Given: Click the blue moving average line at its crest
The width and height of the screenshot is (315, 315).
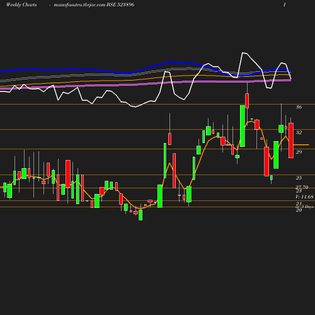Looking at the screenshot, I should point(174,62).
